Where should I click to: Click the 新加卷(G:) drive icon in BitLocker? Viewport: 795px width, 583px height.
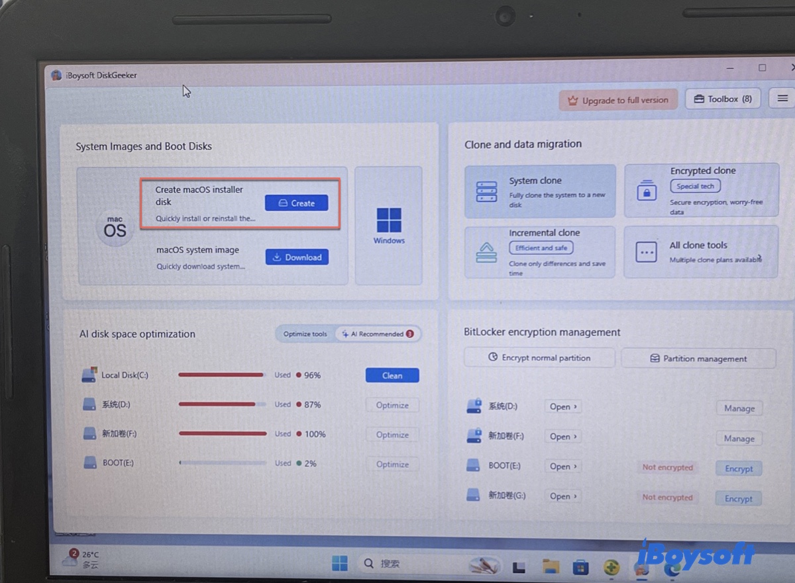[474, 494]
